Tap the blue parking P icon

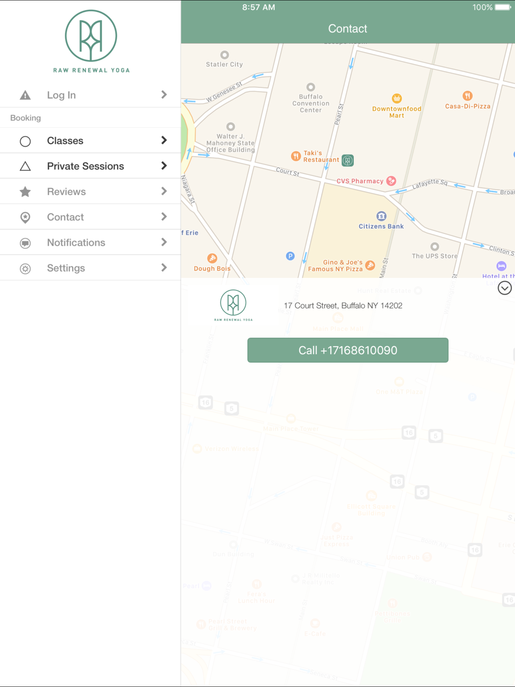click(x=290, y=256)
